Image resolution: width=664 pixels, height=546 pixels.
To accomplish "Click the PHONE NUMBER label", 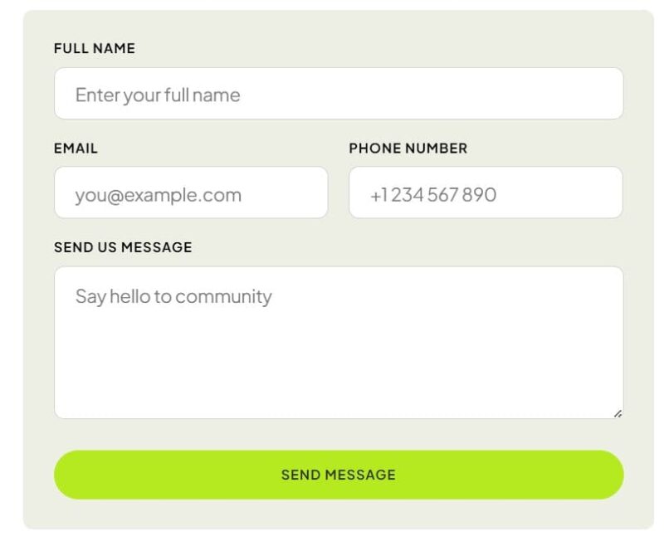I will tap(408, 149).
